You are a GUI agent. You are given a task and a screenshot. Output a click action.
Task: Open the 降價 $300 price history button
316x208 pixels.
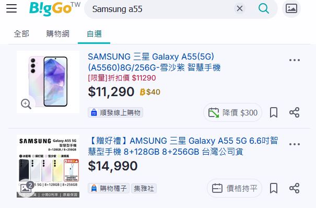click(x=233, y=112)
